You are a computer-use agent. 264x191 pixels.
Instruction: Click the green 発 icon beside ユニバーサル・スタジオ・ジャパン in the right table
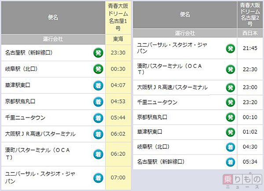click(x=230, y=48)
